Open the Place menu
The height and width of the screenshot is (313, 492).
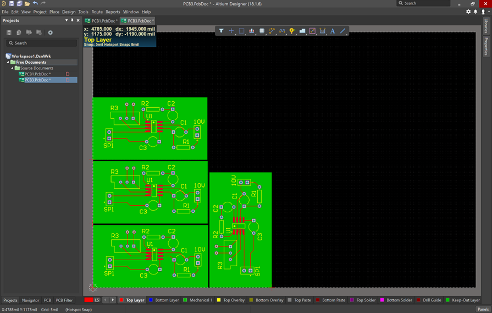[x=54, y=12]
